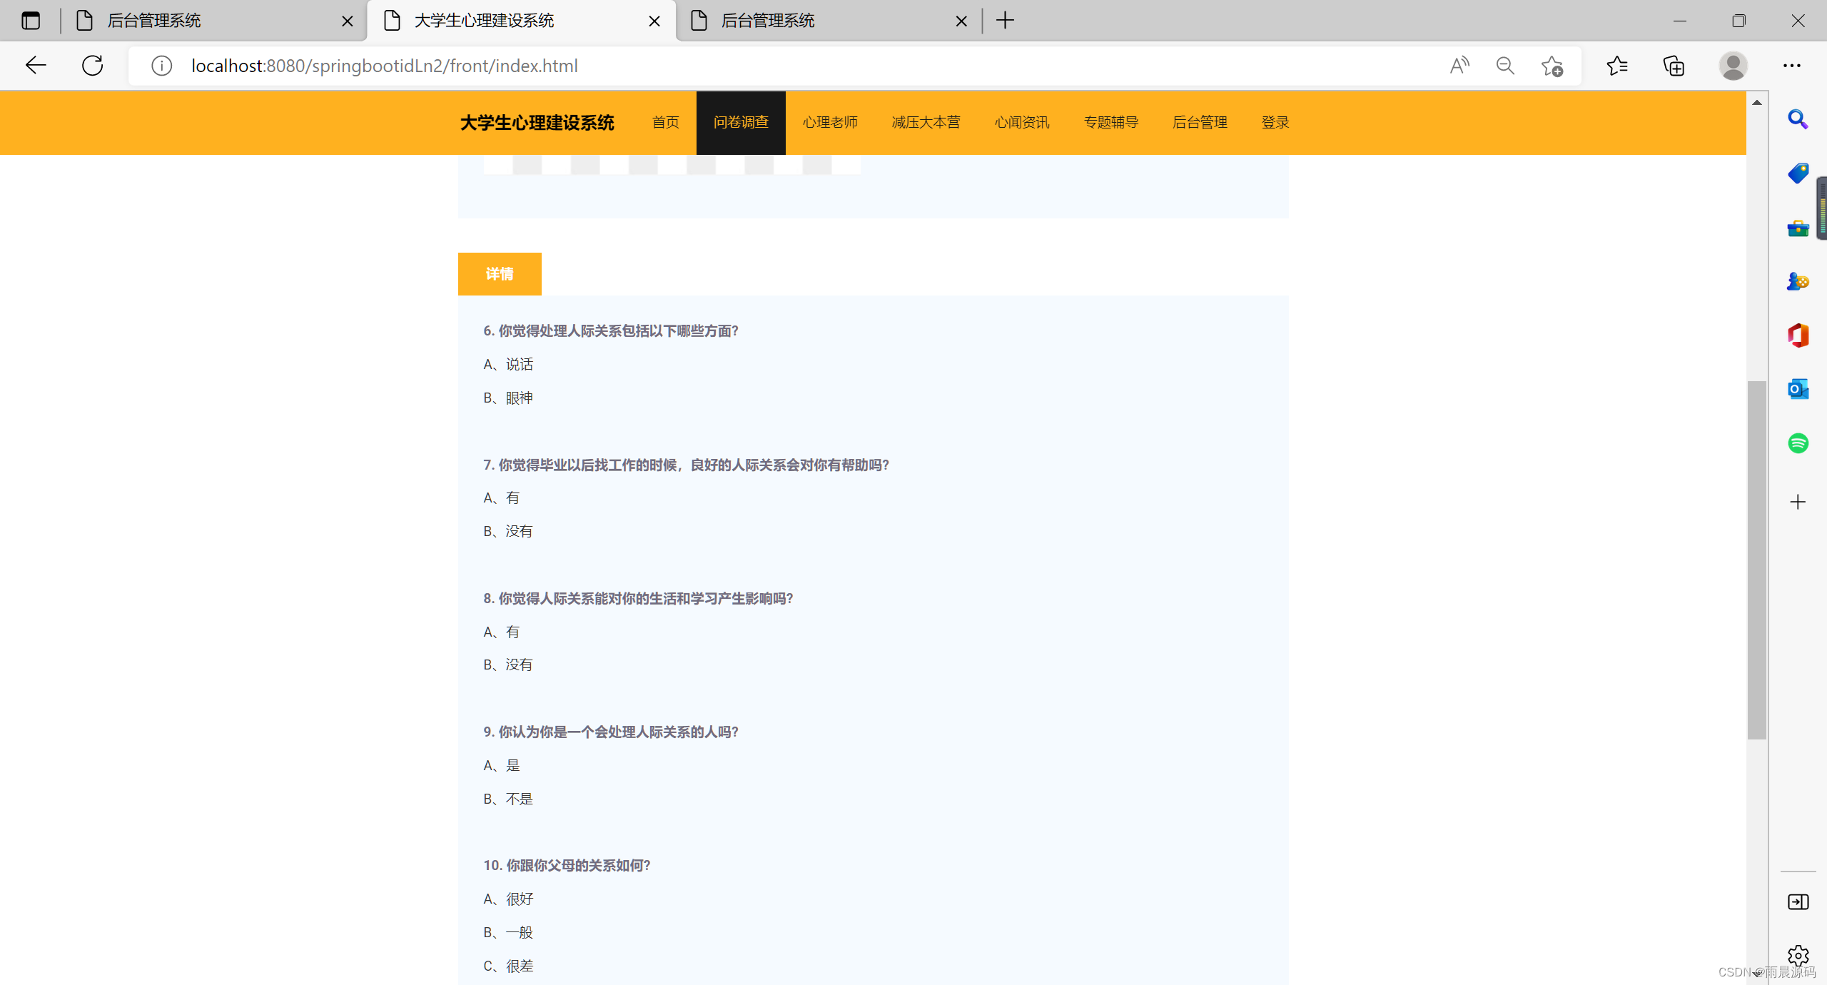Close the last 后台管理系统 tab
This screenshot has width=1827, height=985.
pyautogui.click(x=961, y=21)
